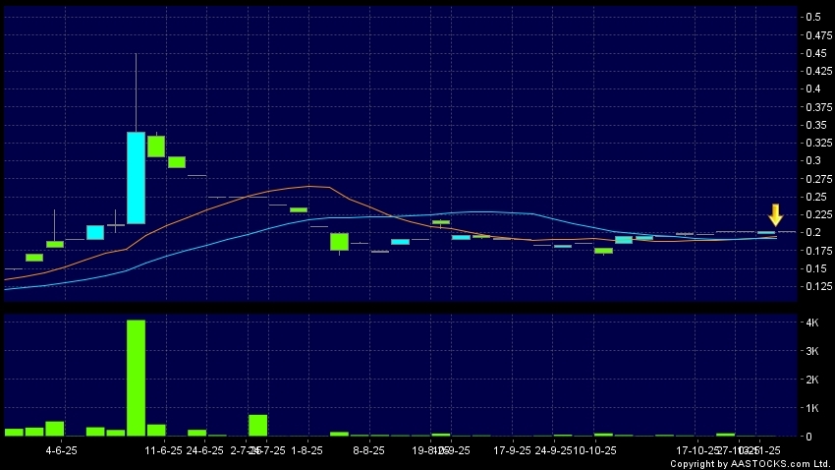Click the 0.2 price axis label

(812, 232)
